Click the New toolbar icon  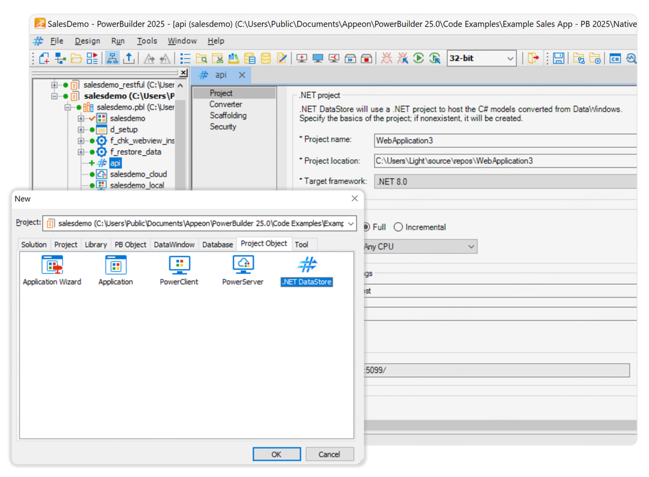pyautogui.click(x=44, y=58)
